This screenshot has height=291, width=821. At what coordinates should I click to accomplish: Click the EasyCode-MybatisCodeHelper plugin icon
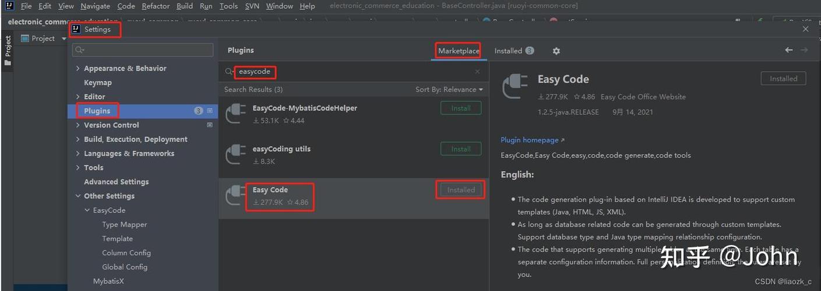[236, 113]
